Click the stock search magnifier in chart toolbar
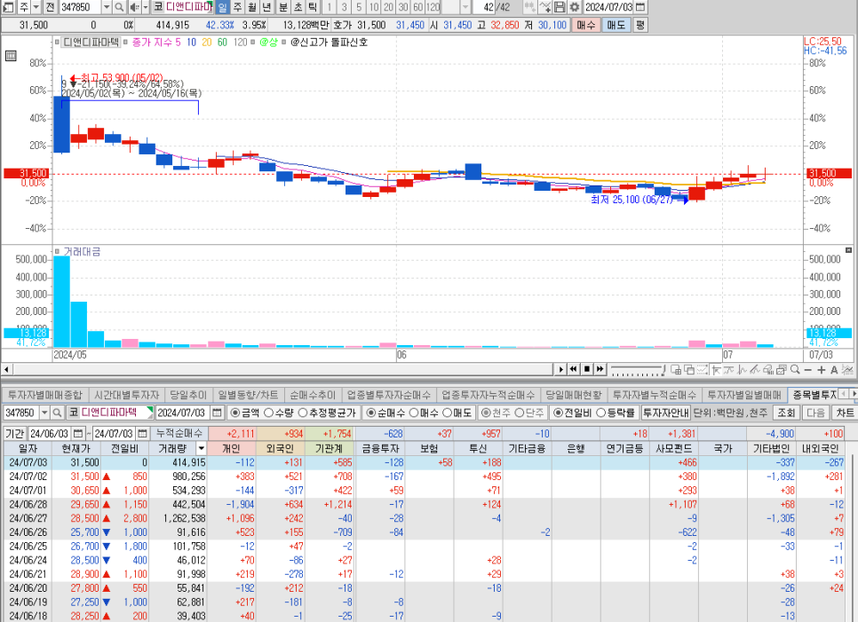This screenshot has width=858, height=622. point(119,7)
